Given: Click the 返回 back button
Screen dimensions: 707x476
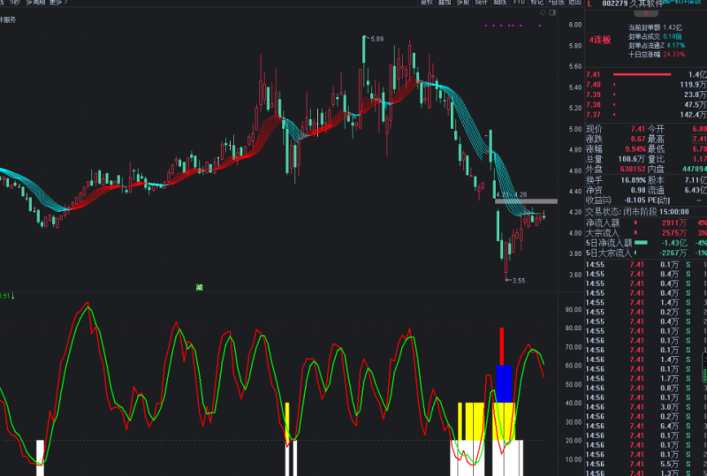Looking at the screenshot, I should click(x=574, y=3).
